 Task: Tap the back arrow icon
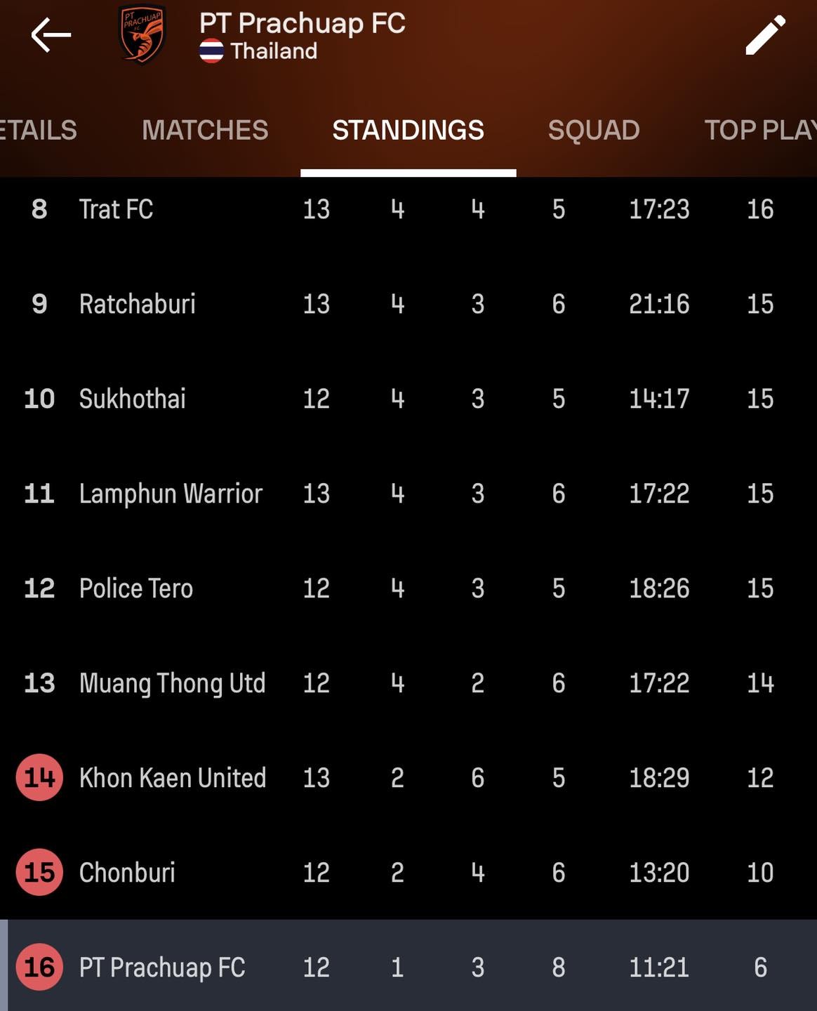51,35
